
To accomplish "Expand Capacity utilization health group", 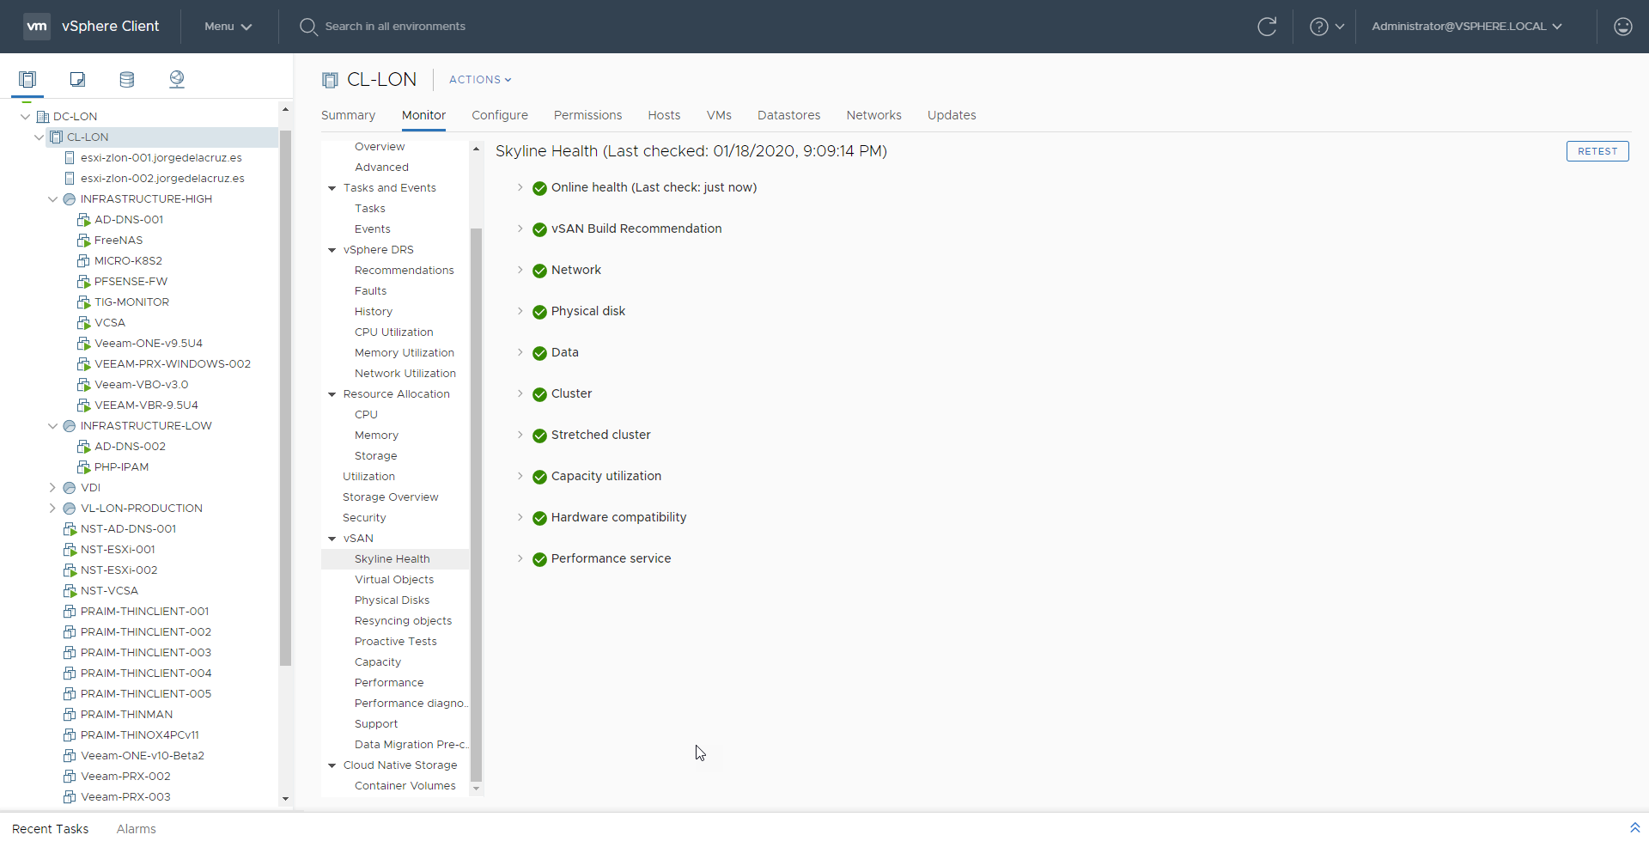I will [520, 476].
